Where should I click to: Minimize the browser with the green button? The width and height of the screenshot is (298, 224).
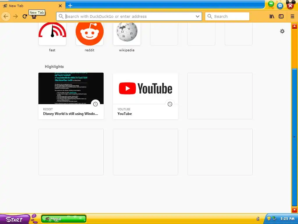pyautogui.click(x=271, y=3)
